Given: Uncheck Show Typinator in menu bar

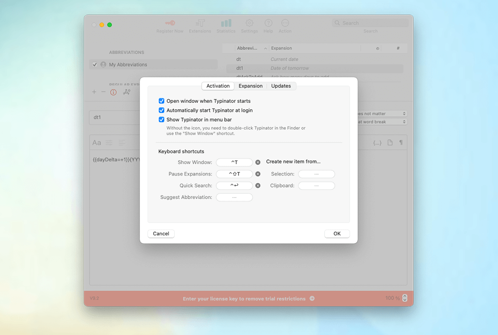Looking at the screenshot, I should 162,120.
